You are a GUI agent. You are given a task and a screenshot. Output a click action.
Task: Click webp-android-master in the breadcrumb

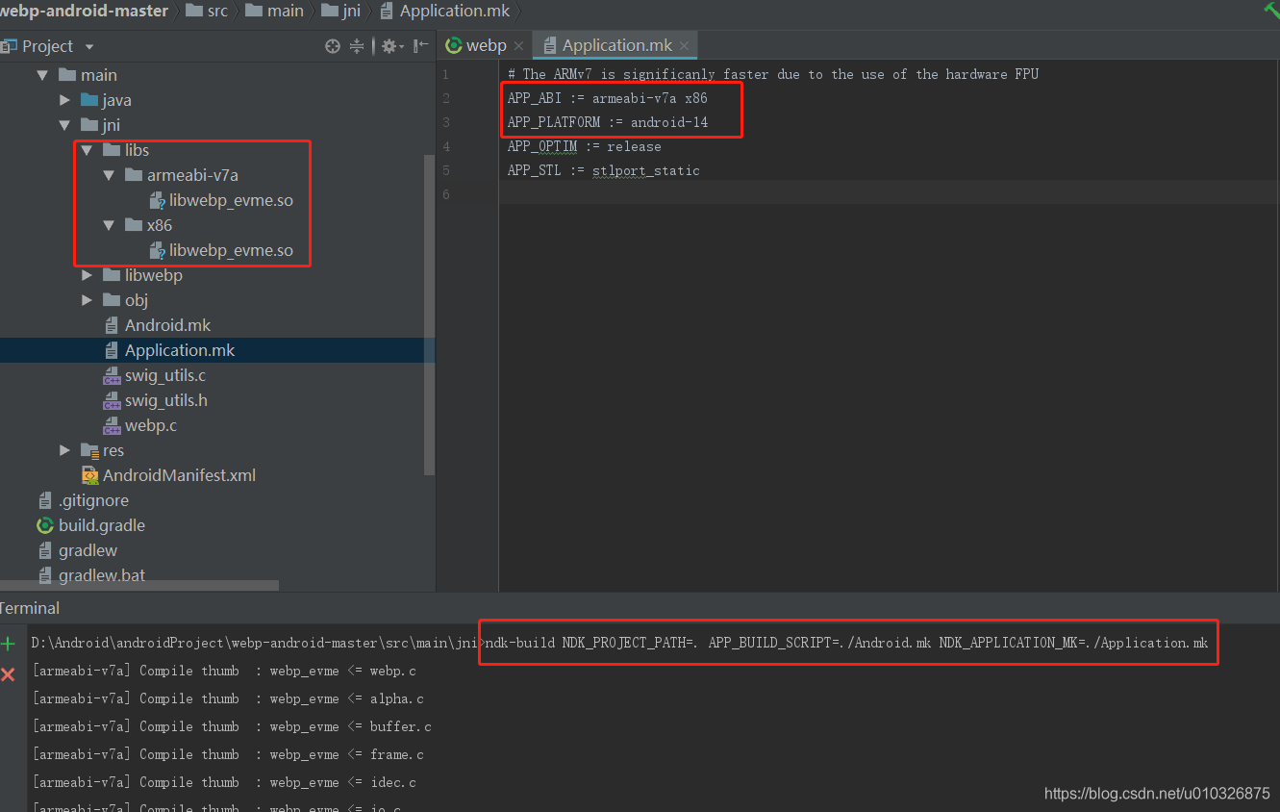(x=84, y=11)
